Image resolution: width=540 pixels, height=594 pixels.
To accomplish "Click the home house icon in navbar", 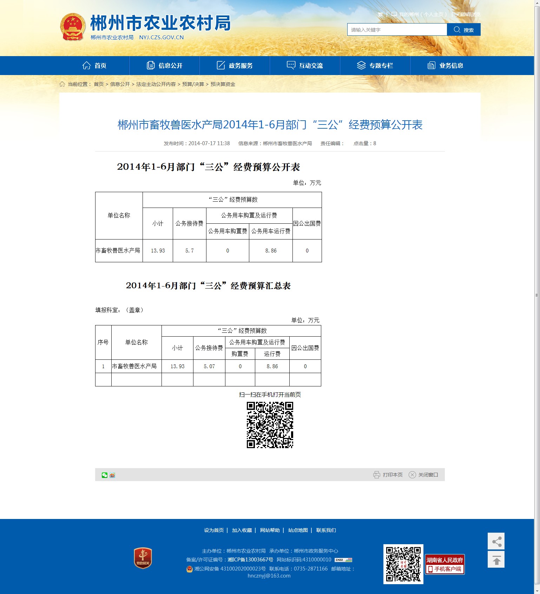I will 86,65.
